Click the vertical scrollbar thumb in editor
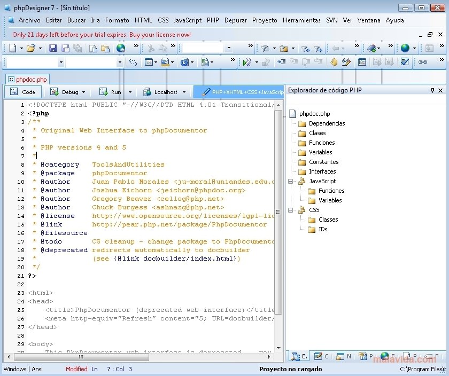Image resolution: width=449 pixels, height=376 pixels. [x=278, y=211]
